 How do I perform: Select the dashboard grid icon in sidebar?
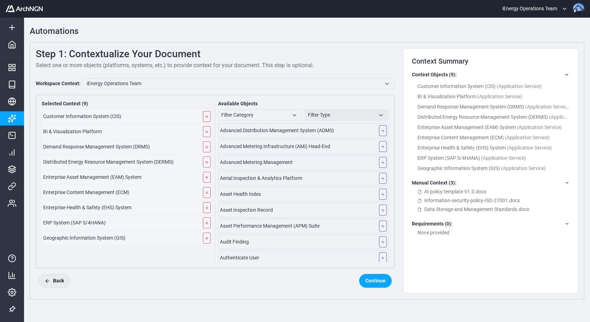click(x=12, y=68)
